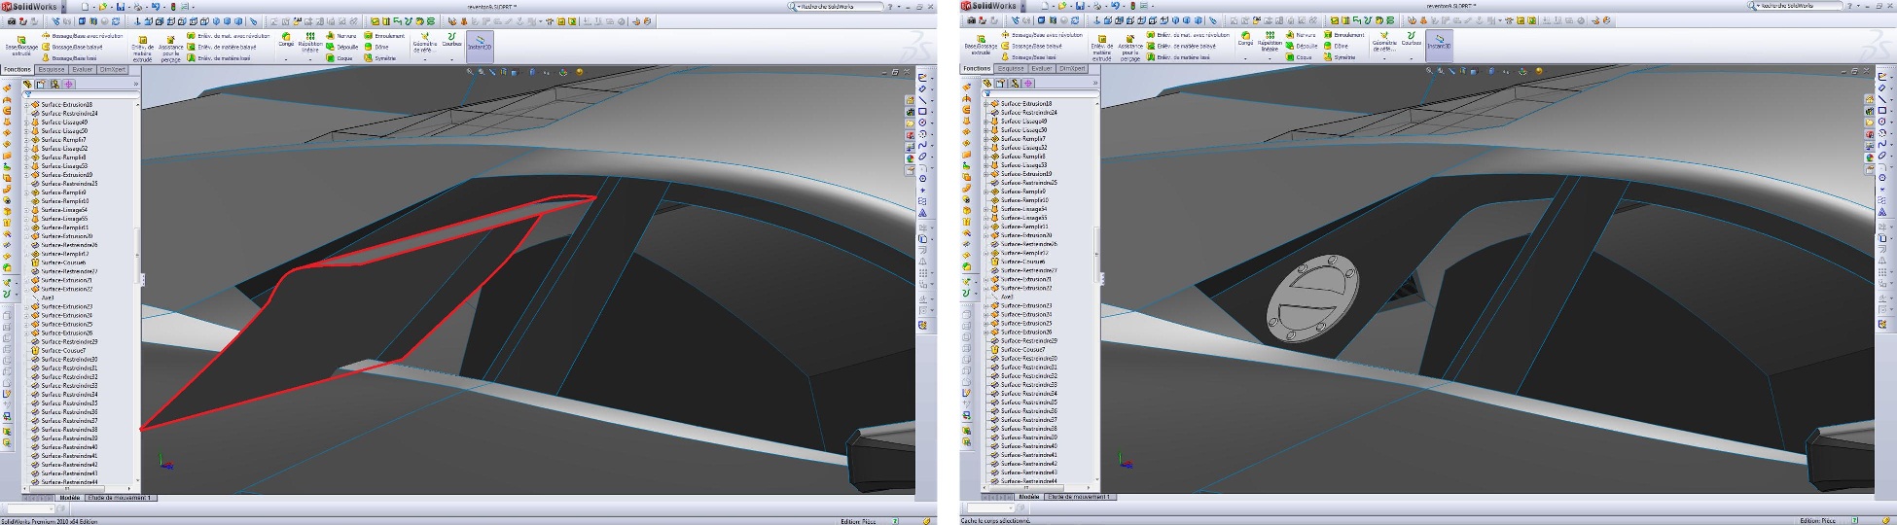Open Courbes dropdown arrow in left window
The image size is (1897, 525).
click(x=451, y=59)
